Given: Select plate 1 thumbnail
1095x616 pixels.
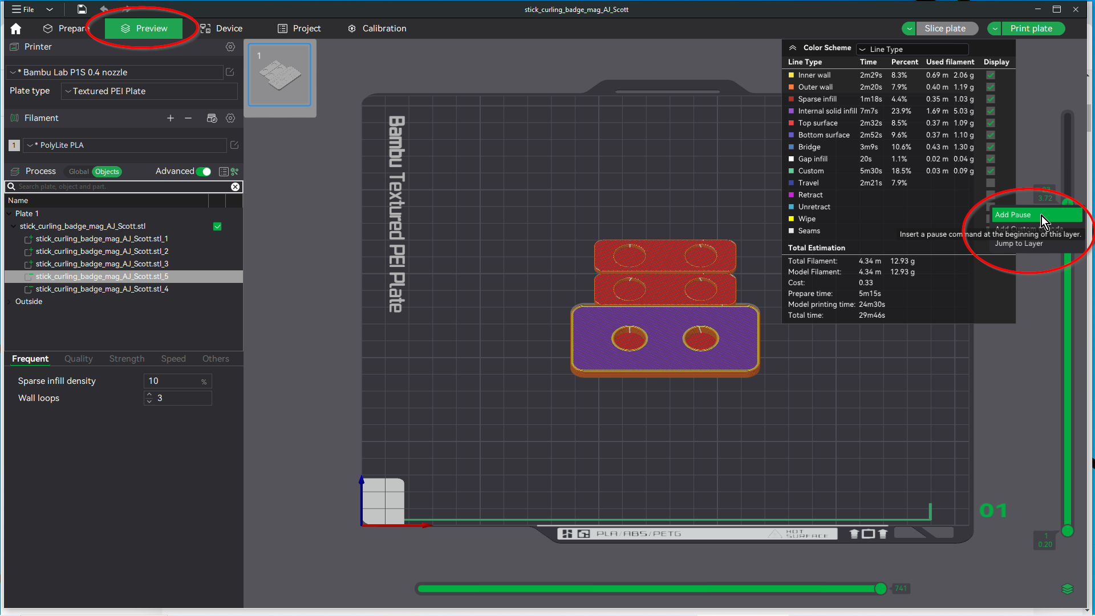Looking at the screenshot, I should (279, 75).
